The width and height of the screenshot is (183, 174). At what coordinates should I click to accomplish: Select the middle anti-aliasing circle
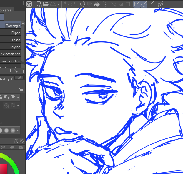point(6,130)
